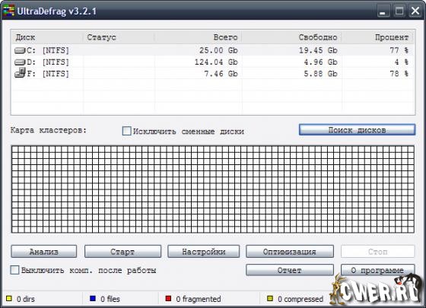426x308 pixels.
Task: Select the D: drive icon
Action: pos(20,62)
